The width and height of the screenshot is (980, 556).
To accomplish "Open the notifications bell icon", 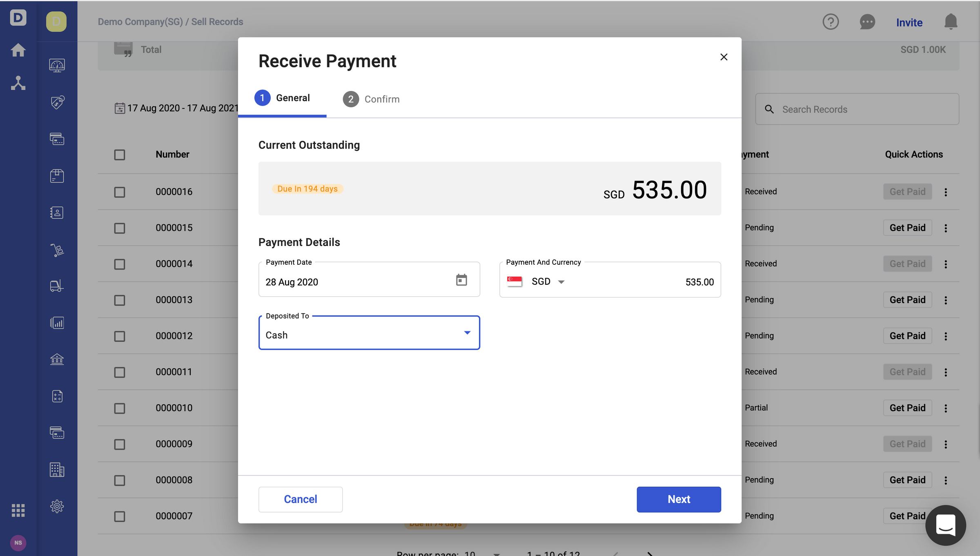I will point(951,22).
